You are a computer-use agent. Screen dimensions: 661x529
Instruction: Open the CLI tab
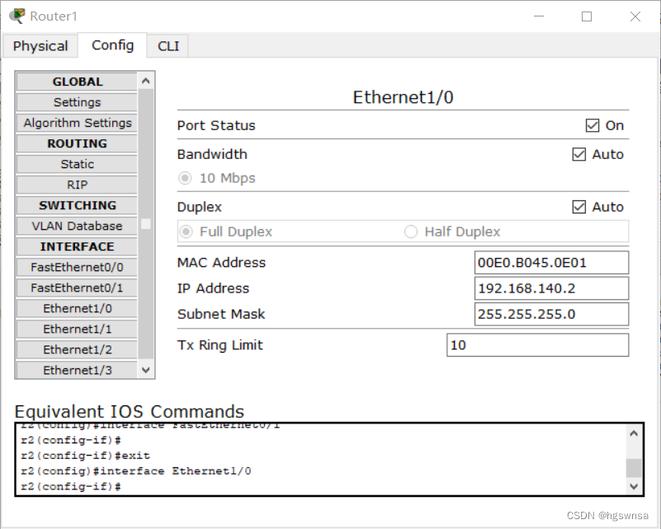(x=168, y=46)
